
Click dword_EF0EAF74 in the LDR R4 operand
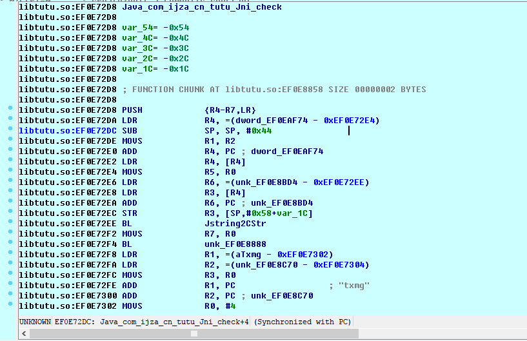(x=272, y=121)
